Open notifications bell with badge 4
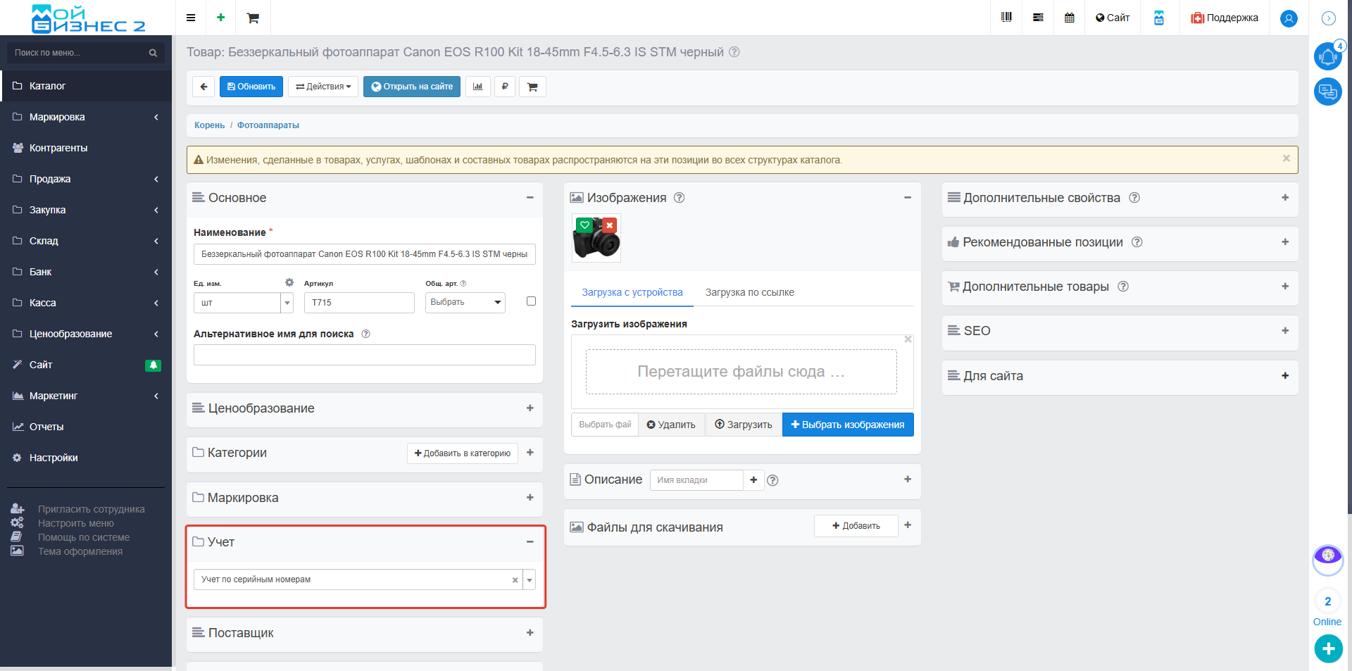 (x=1328, y=56)
